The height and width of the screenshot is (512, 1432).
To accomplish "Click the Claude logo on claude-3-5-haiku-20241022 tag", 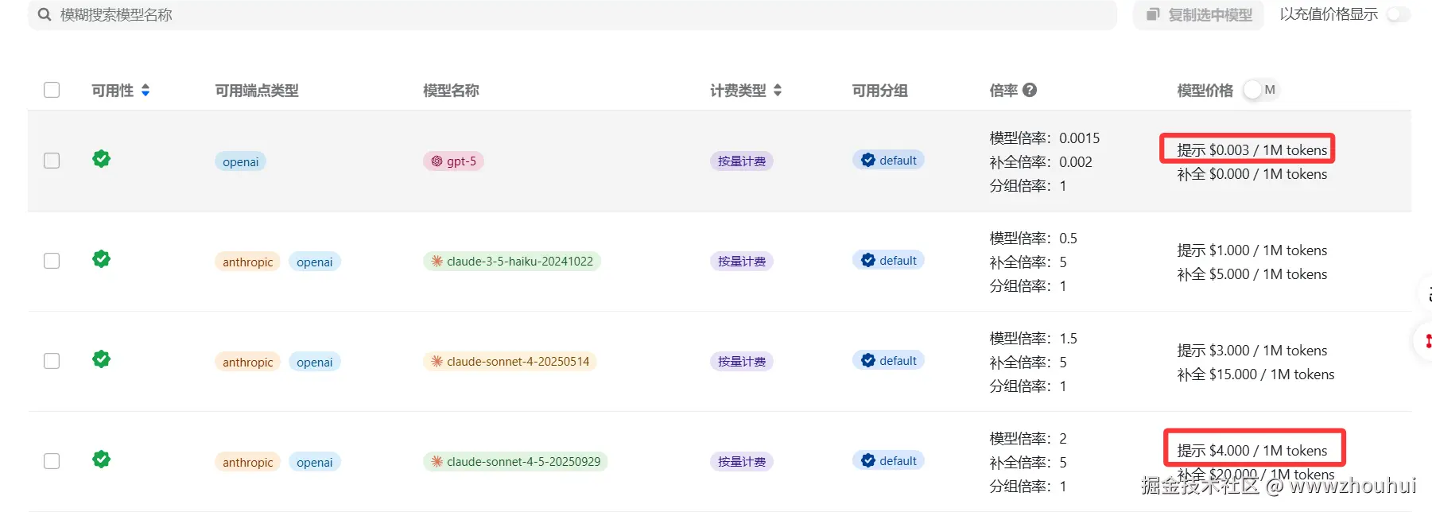I will pos(437,261).
